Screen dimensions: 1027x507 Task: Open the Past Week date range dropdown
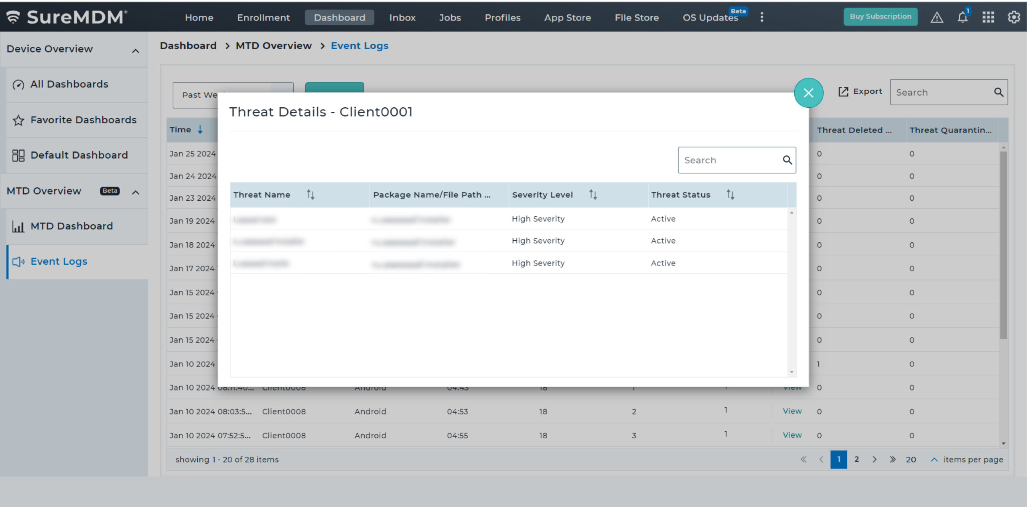click(x=233, y=95)
